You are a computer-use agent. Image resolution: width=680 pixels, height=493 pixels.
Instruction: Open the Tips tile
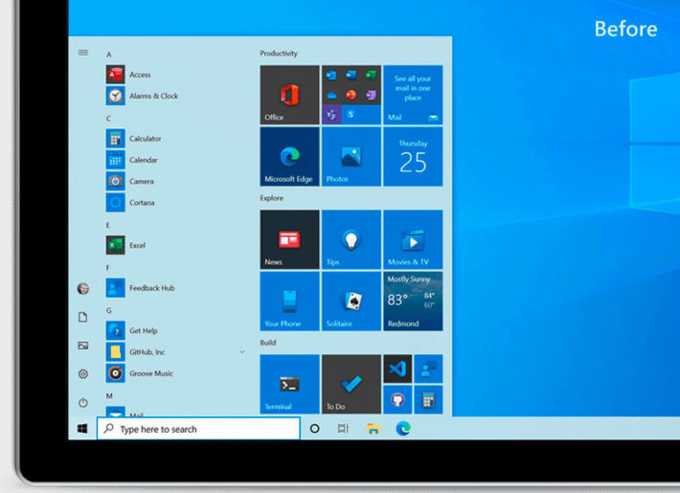click(351, 239)
